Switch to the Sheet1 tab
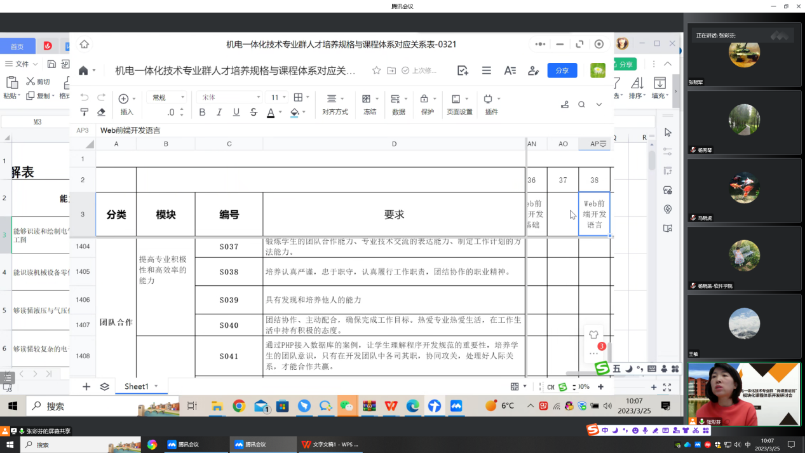 pos(136,386)
